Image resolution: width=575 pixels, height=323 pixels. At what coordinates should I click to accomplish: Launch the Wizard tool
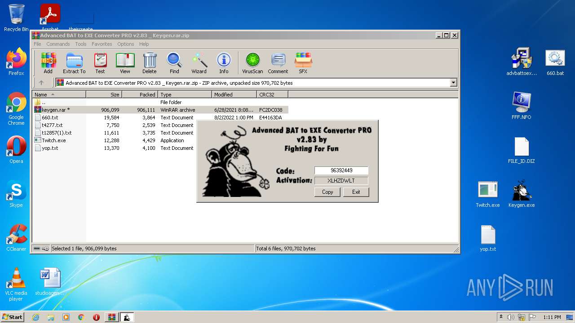tap(199, 63)
